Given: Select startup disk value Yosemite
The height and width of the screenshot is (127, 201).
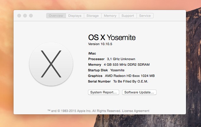Looking at the screenshot, I should (x=117, y=70).
